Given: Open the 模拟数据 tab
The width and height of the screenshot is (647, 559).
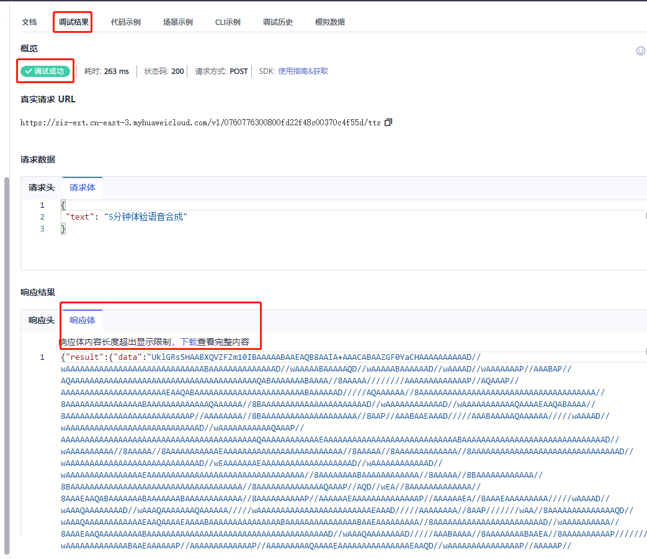Looking at the screenshot, I should [329, 22].
